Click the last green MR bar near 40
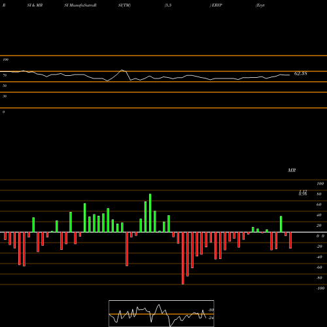This screenshot has width=327, height=327. pos(281,224)
